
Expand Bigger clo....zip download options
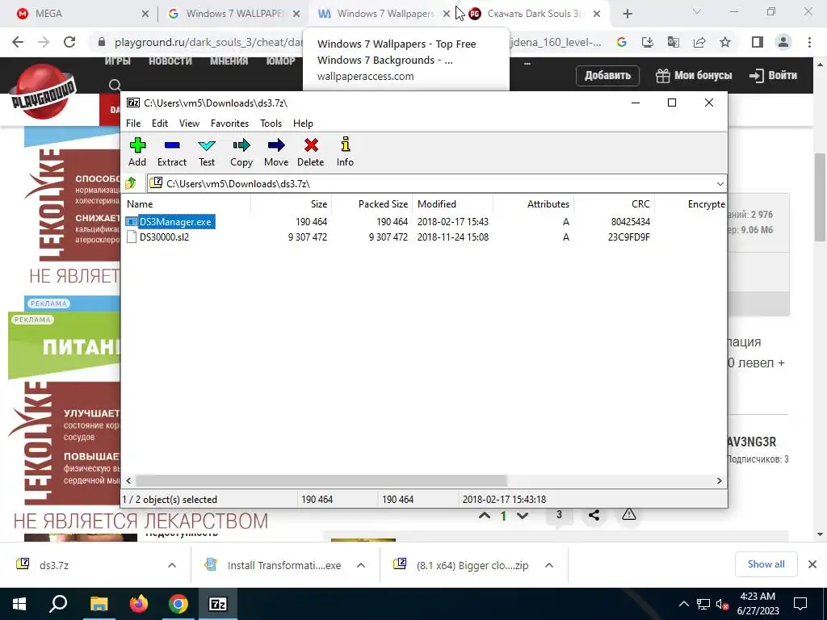pos(549,565)
